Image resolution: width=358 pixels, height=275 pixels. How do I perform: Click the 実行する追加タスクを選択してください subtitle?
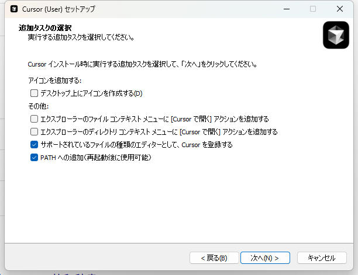pos(81,37)
